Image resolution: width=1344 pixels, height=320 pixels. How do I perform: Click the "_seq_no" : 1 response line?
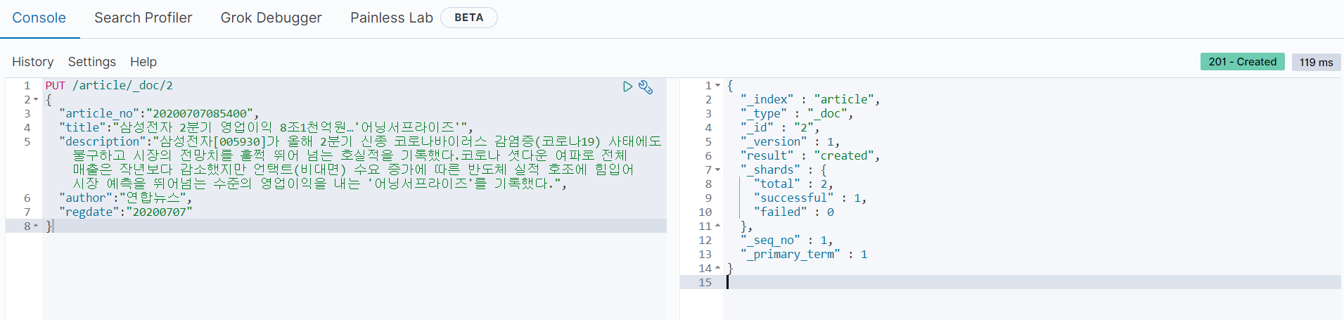787,240
